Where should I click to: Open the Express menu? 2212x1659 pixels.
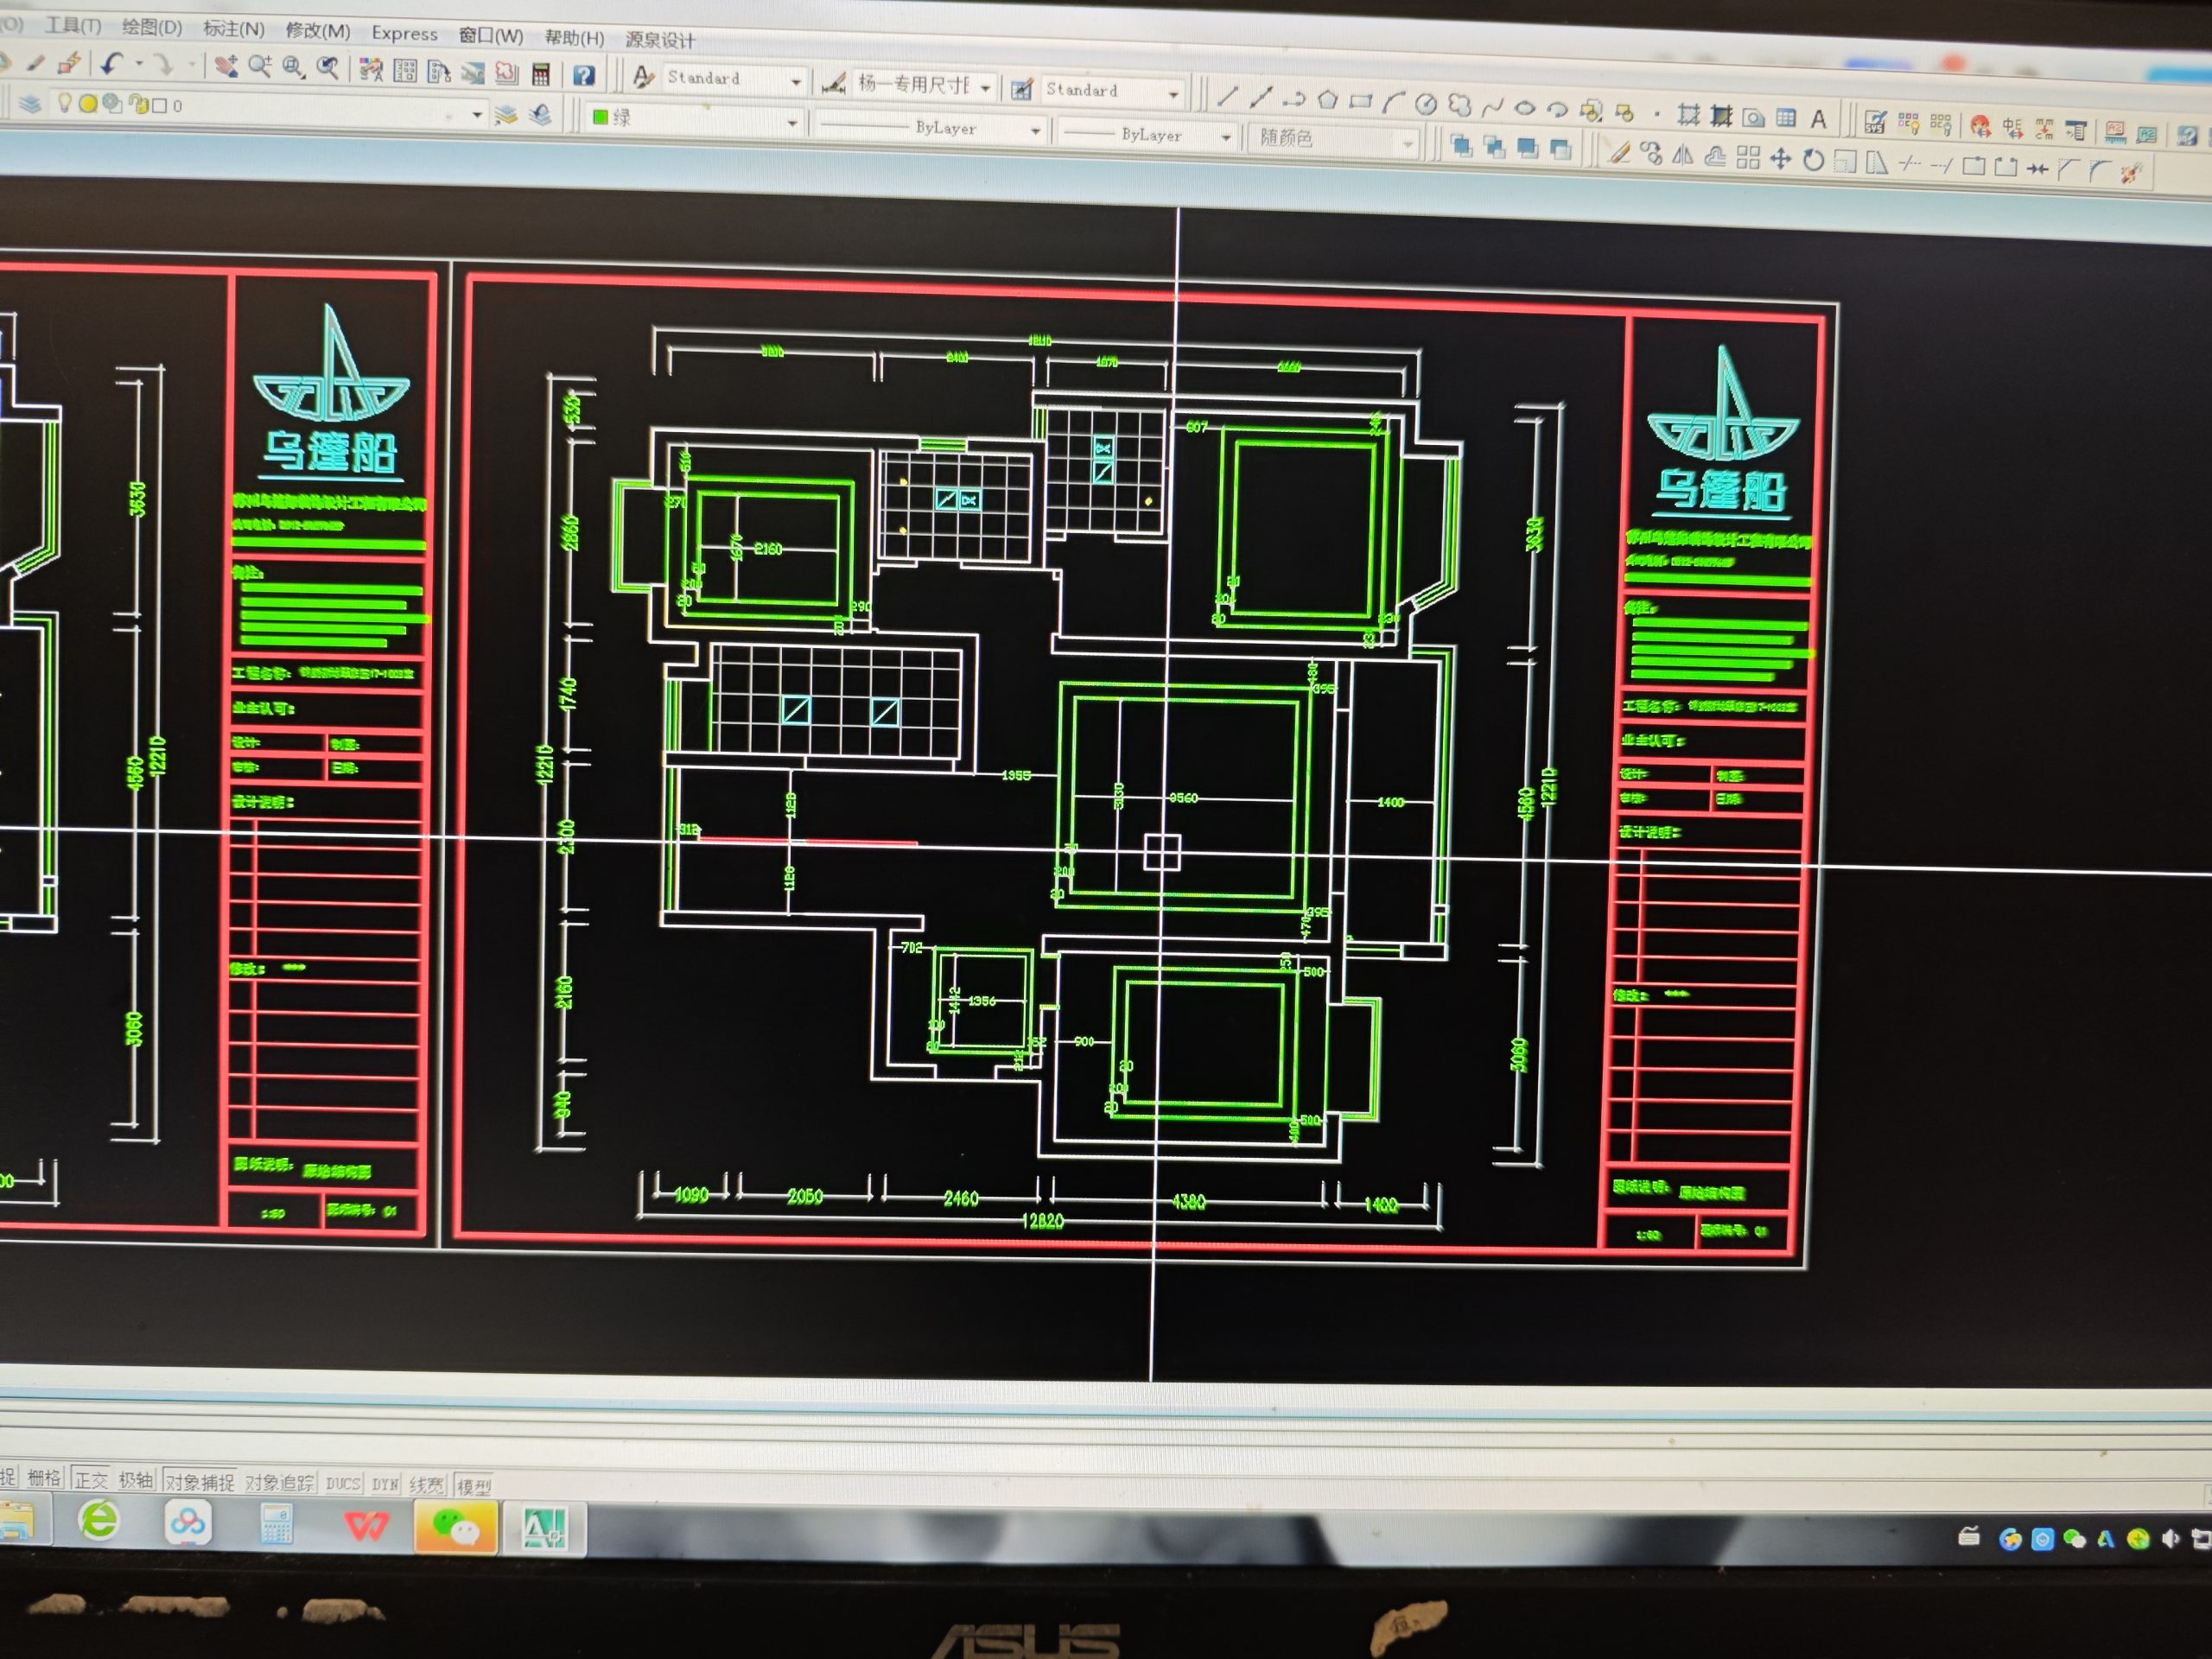point(404,34)
